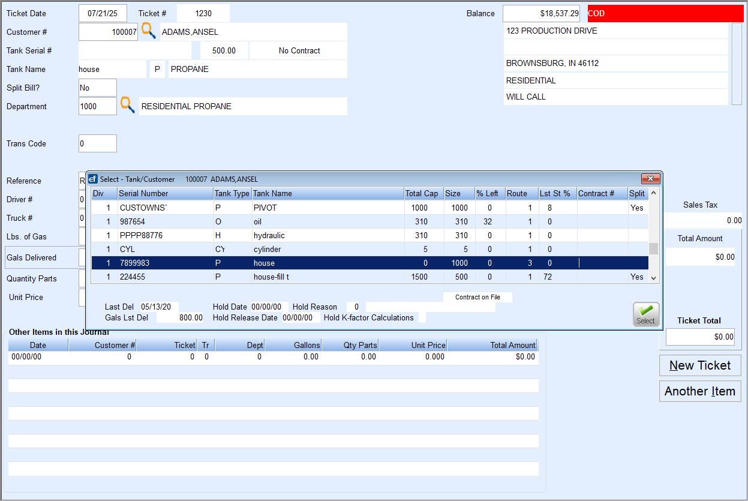
Task: Click the % Left column header
Action: 489,193
